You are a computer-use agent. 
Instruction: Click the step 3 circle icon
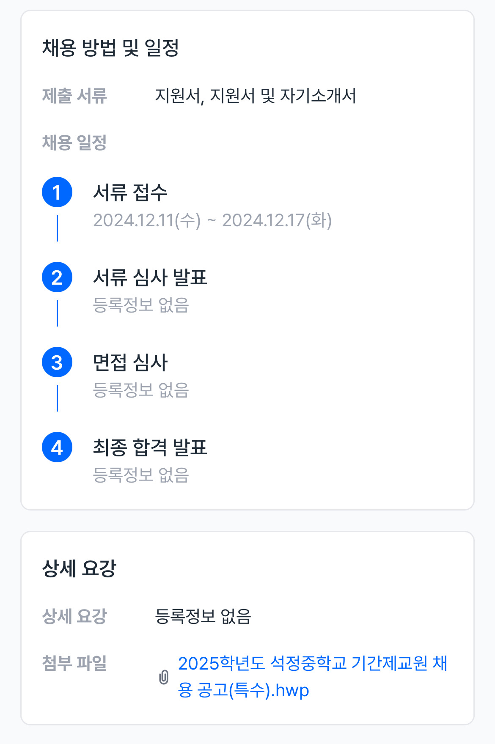pos(57,362)
